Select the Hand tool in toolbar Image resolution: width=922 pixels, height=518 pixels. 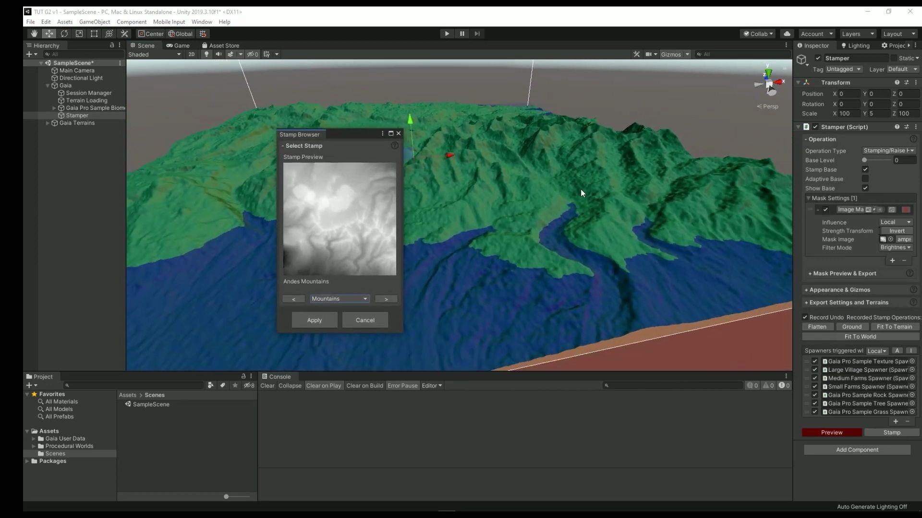point(34,34)
